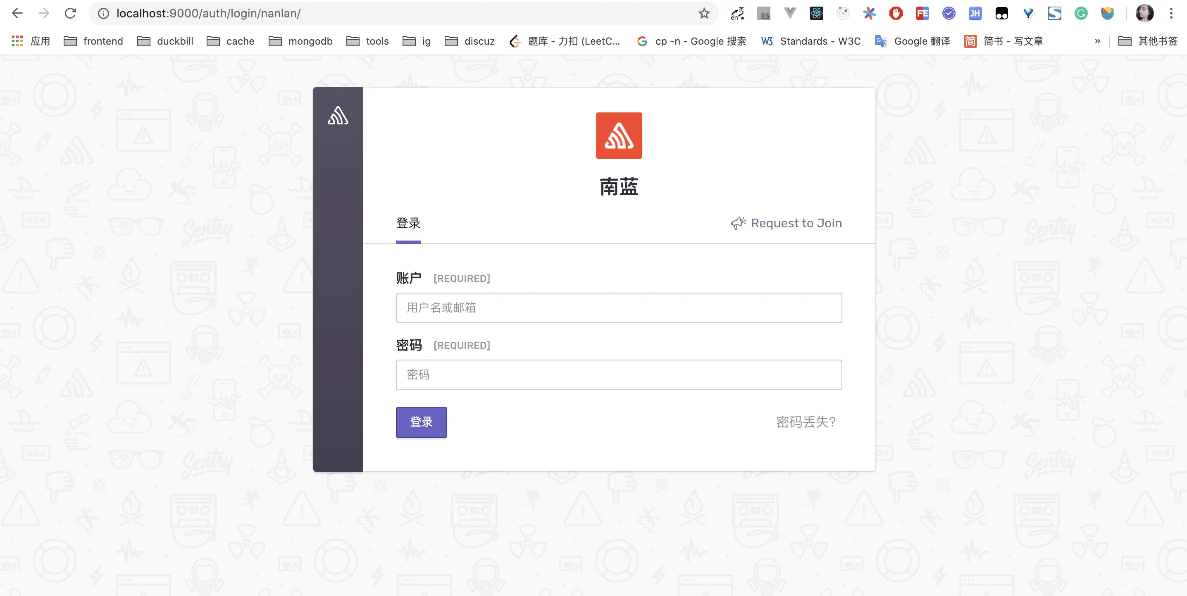Click the Grammarly extension icon
Image resolution: width=1187 pixels, height=596 pixels.
click(x=1080, y=13)
